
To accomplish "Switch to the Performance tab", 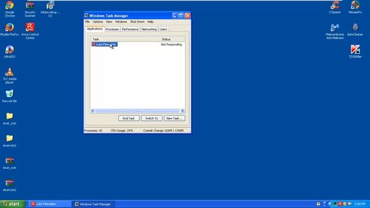I will (x=130, y=29).
